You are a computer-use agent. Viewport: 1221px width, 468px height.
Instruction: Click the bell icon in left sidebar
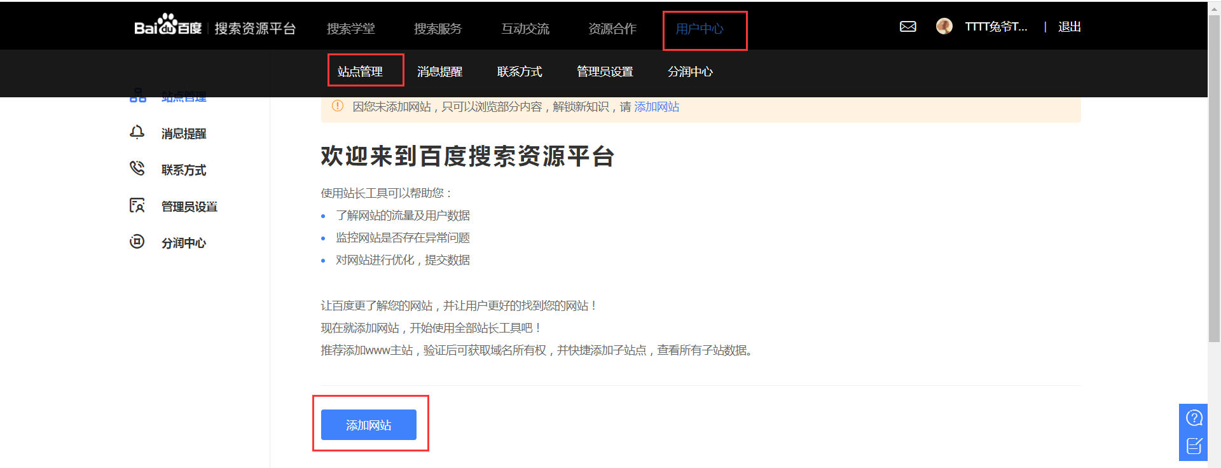[137, 132]
